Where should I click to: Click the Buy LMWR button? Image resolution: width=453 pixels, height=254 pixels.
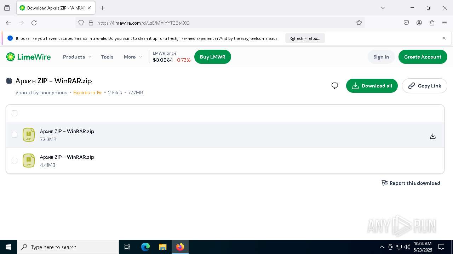click(213, 57)
